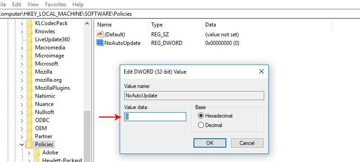Click the tree scrollbar up arrow
The height and width of the screenshot is (162, 360).
[87, 23]
